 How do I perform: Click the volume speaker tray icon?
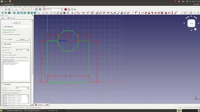[x=183, y=1]
